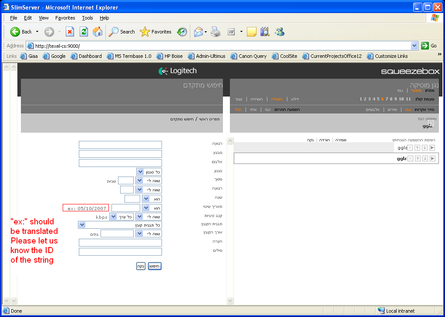Select volume level 11
The width and height of the screenshot is (445, 317).
coord(408,99)
